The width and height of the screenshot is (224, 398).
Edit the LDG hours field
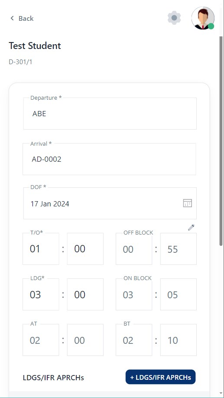pyautogui.click(x=41, y=294)
